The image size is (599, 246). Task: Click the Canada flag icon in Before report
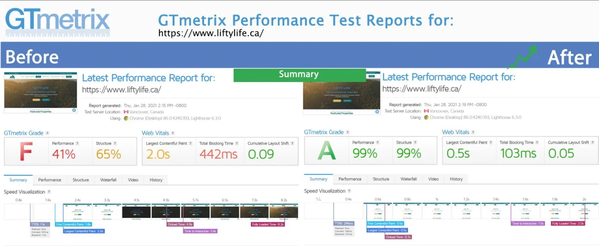(126, 112)
